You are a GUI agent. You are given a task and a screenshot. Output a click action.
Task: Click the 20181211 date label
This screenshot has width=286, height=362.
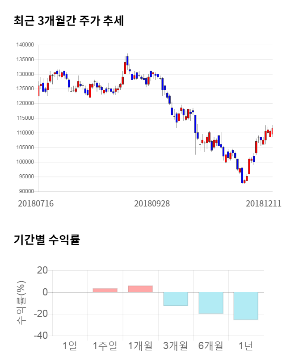[x=263, y=203]
